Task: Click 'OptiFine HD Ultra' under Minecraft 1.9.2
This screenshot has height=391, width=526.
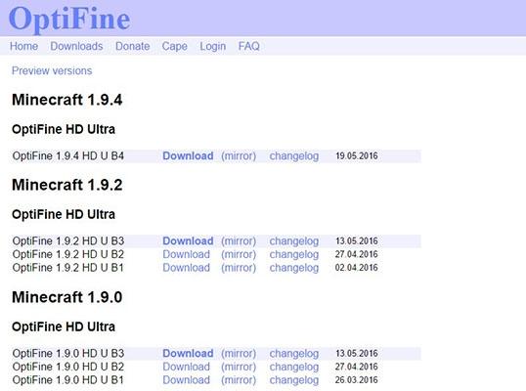Action: [64, 214]
